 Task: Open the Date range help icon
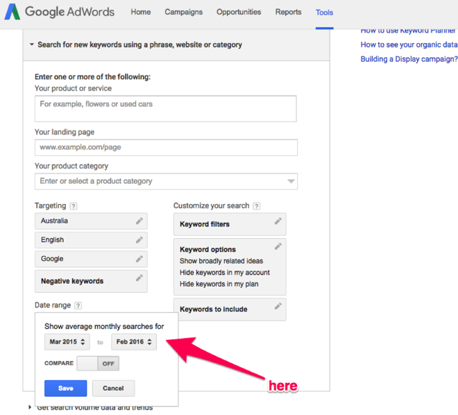[78, 305]
